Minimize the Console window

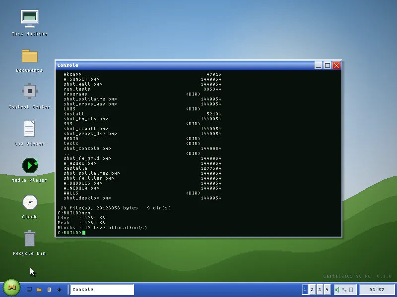pyautogui.click(x=319, y=65)
